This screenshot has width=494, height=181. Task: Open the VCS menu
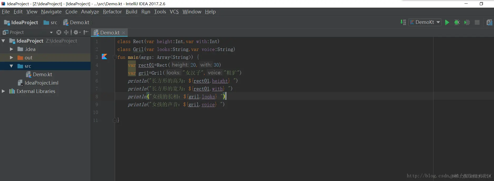pyautogui.click(x=174, y=12)
